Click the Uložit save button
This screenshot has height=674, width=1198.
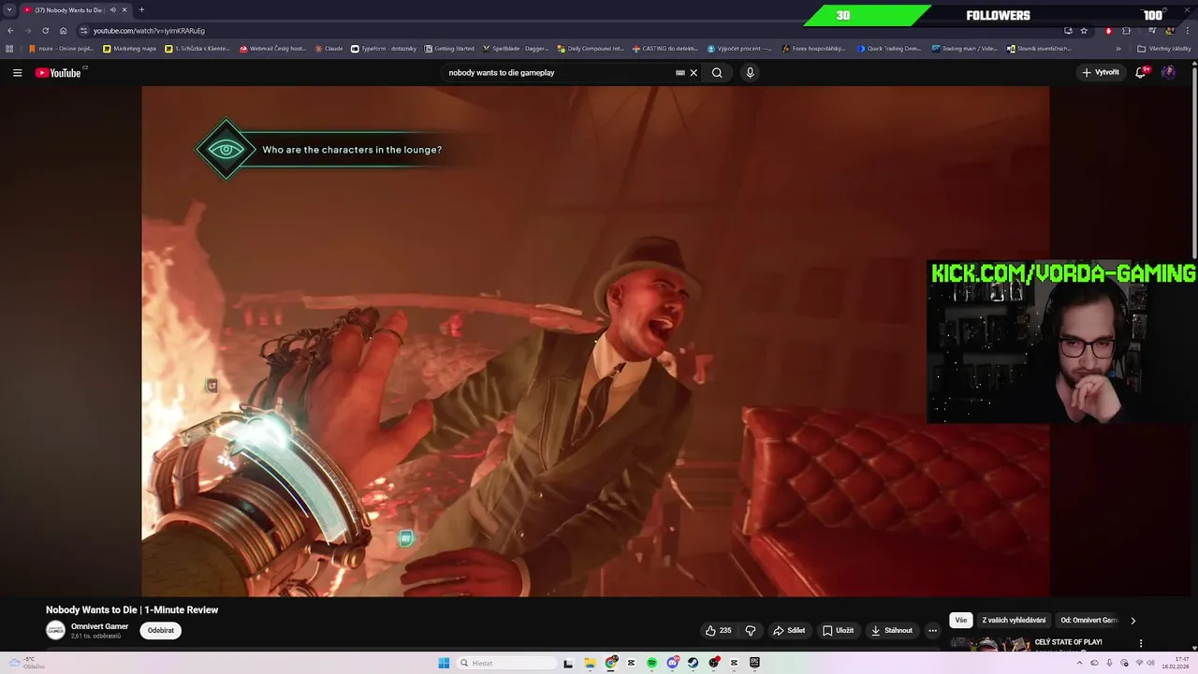[838, 630]
